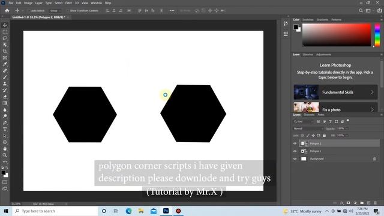Toggle filter for type layers
384x216 pixels.
(330, 121)
